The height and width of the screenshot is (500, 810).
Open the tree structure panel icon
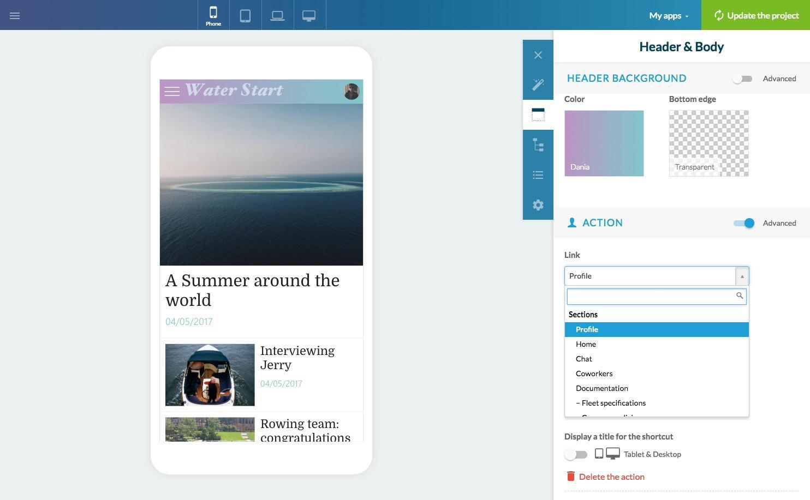[538, 145]
